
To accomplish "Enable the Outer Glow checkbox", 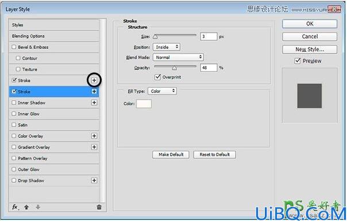I will (14, 169).
